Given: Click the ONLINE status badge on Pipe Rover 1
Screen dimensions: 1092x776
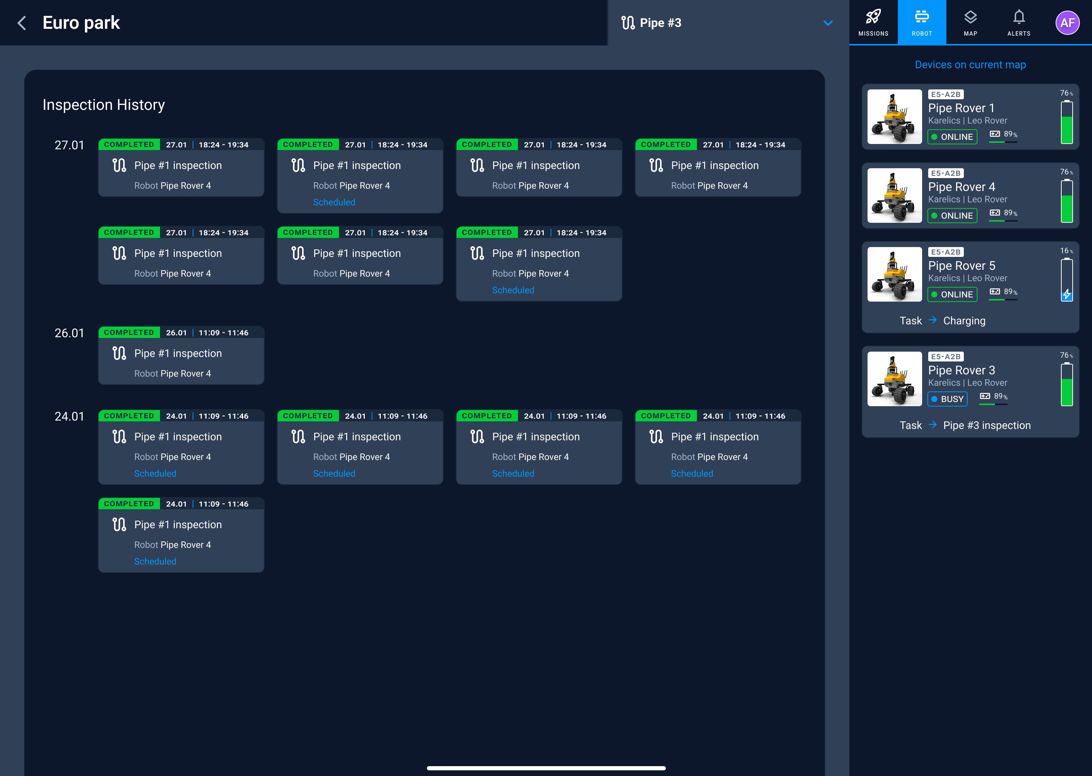Looking at the screenshot, I should (952, 137).
